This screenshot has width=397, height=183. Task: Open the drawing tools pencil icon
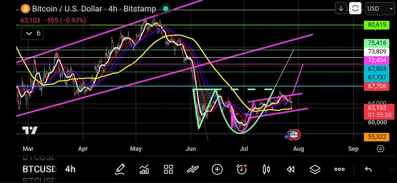[x=120, y=169]
